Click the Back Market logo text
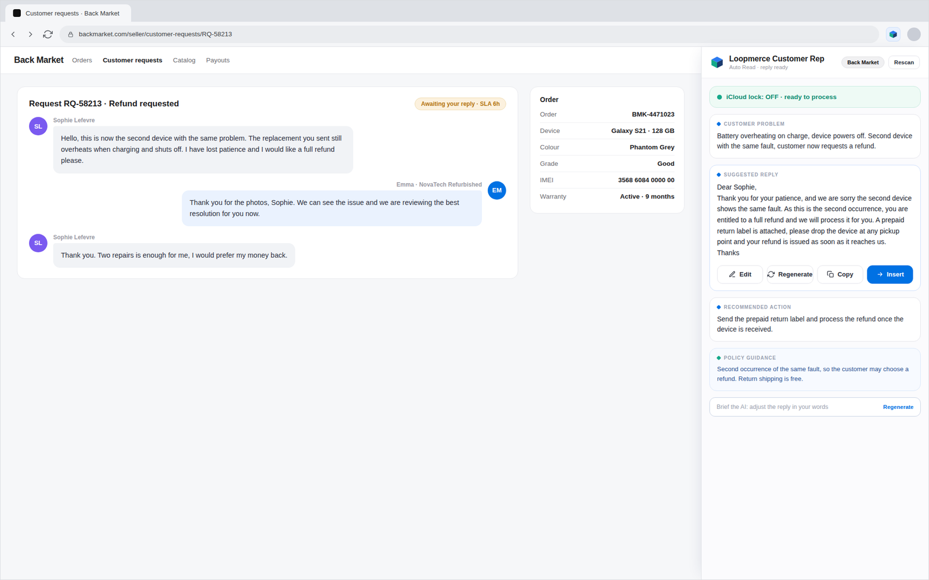The height and width of the screenshot is (580, 929). pyautogui.click(x=39, y=60)
